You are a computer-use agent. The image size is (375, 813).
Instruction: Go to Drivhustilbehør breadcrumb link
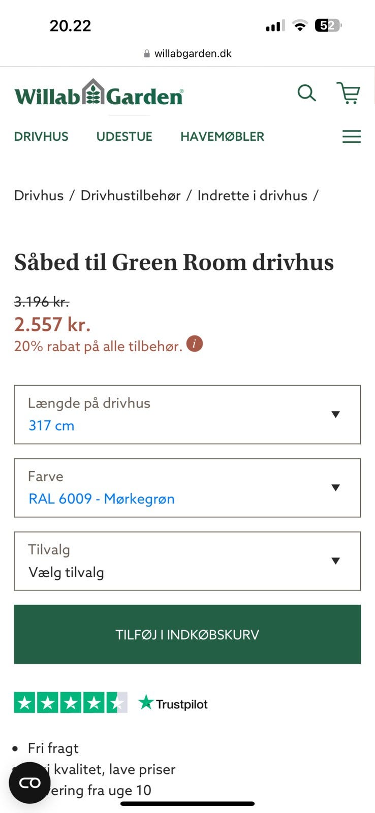pyautogui.click(x=131, y=196)
